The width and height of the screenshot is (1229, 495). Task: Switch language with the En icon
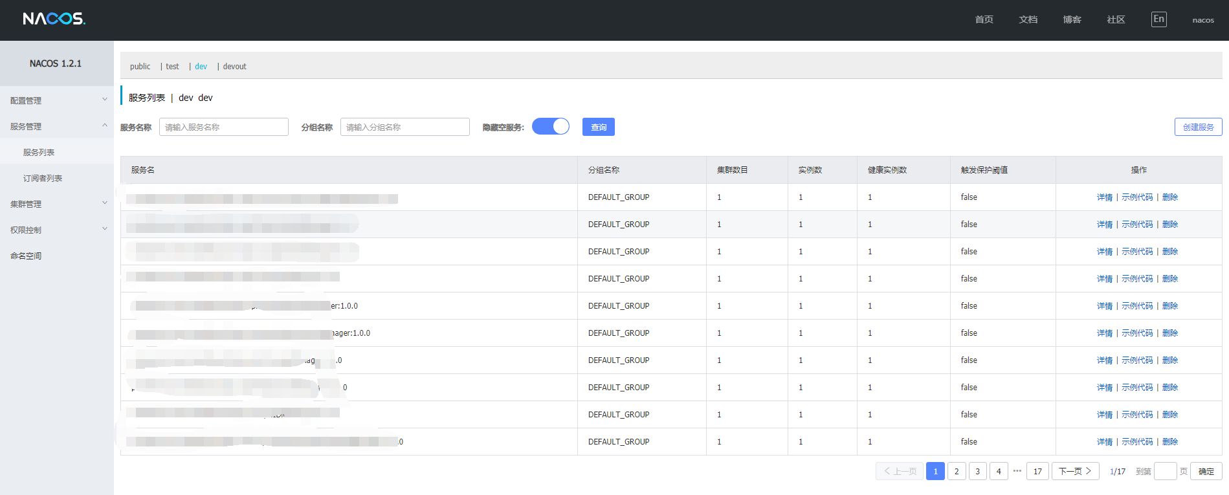tap(1158, 19)
